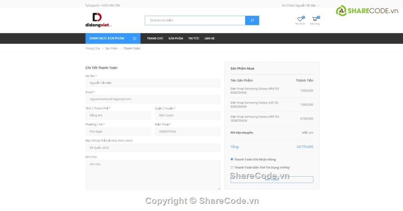Go to Trang Chủ menu item

(x=155, y=39)
